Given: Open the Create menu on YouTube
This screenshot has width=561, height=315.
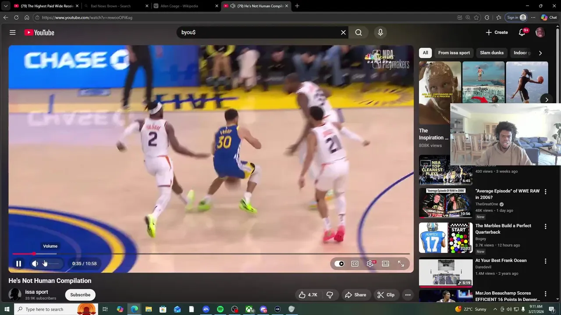Looking at the screenshot, I should tap(497, 32).
